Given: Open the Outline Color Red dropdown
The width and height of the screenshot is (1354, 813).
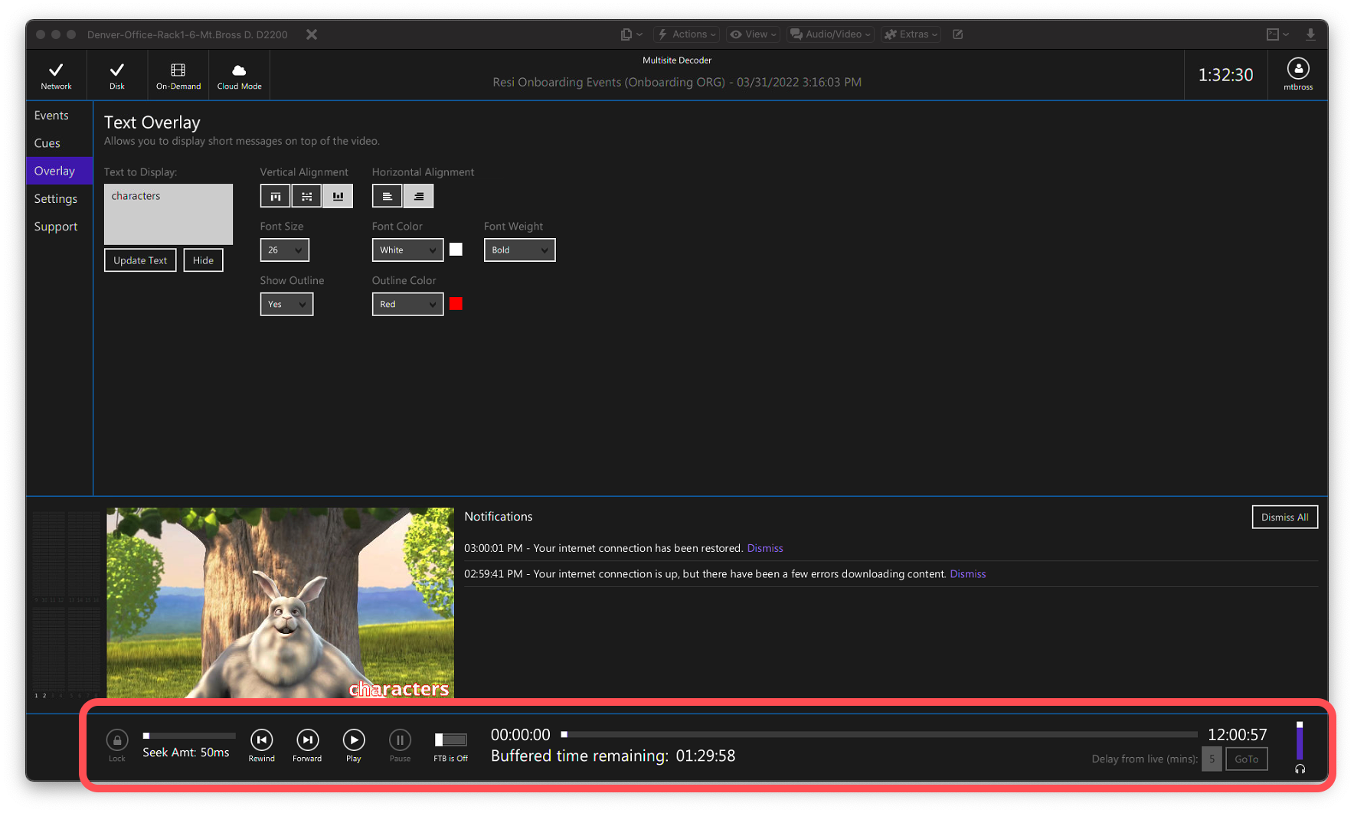Looking at the screenshot, I should pyautogui.click(x=407, y=305).
